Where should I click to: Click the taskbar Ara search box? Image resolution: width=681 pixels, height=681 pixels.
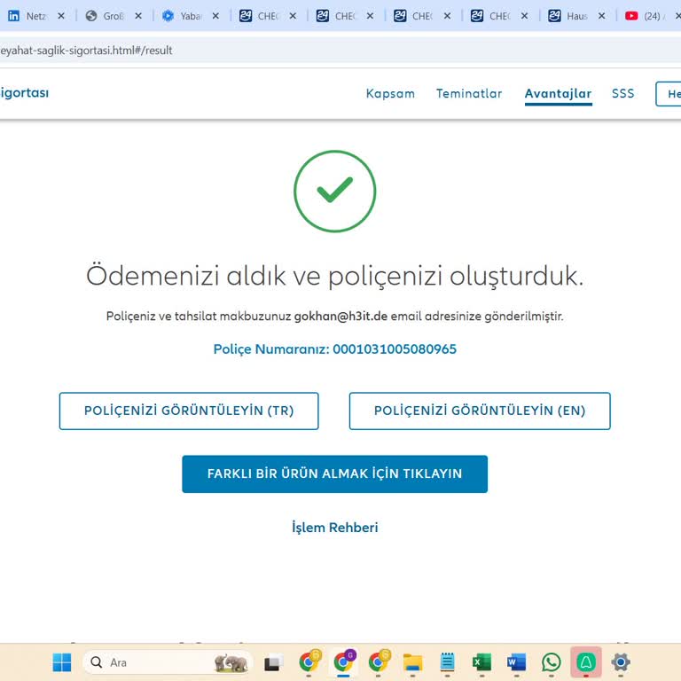point(168,662)
